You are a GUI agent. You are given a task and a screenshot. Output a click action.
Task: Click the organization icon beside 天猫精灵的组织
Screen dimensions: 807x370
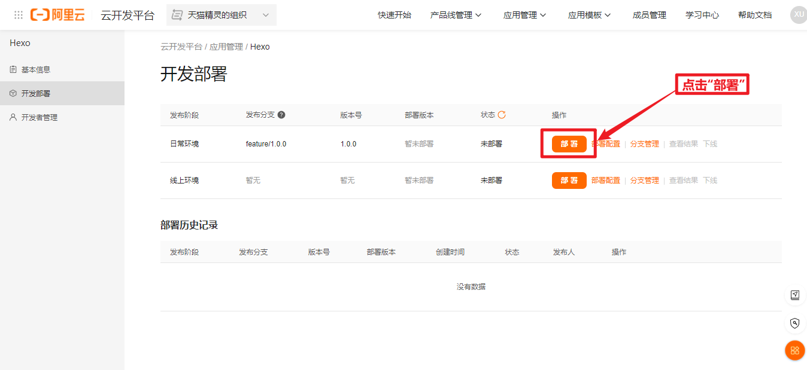[177, 15]
